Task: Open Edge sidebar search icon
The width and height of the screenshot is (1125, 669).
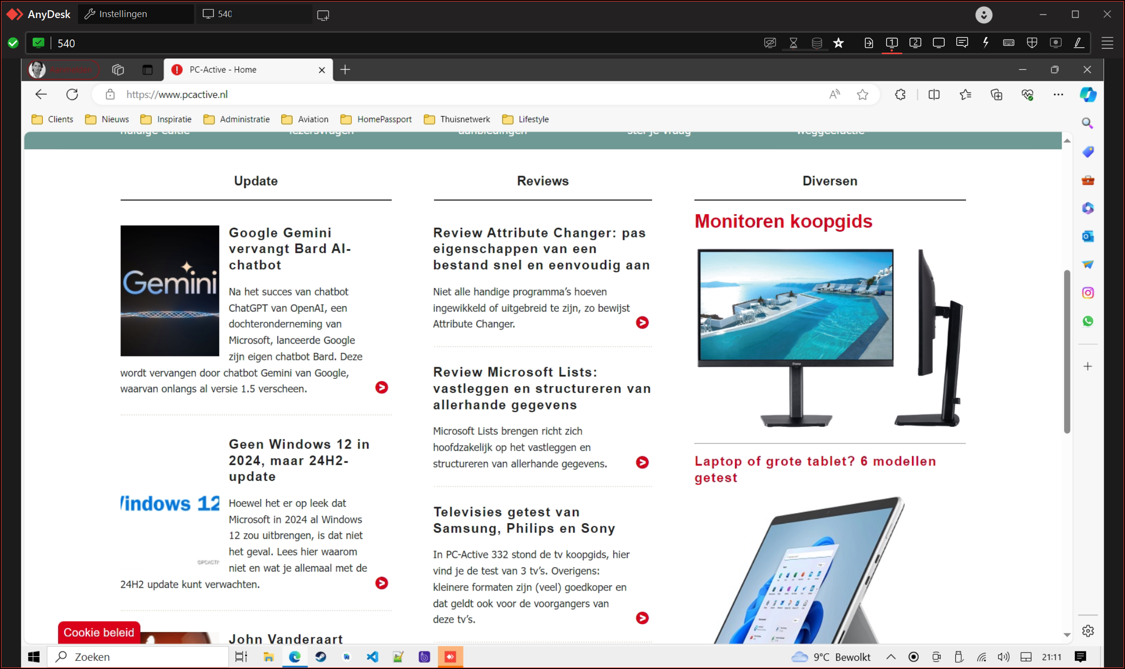Action: click(x=1087, y=123)
